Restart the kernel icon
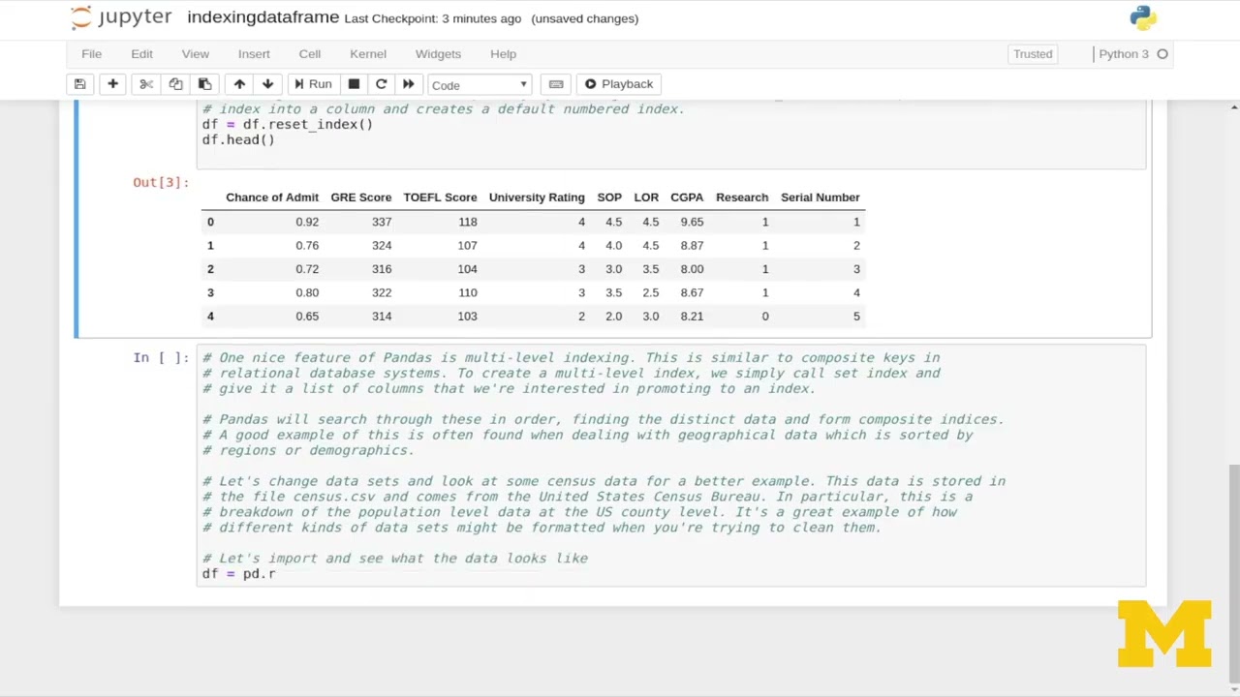 (x=381, y=84)
